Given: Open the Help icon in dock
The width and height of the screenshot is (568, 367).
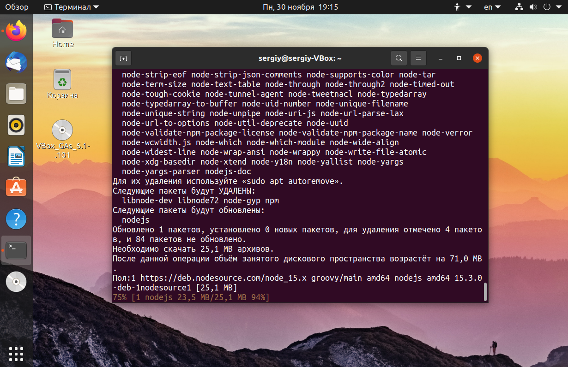Looking at the screenshot, I should click(16, 219).
